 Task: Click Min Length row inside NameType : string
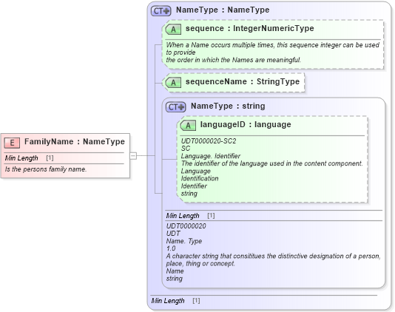coord(274,216)
